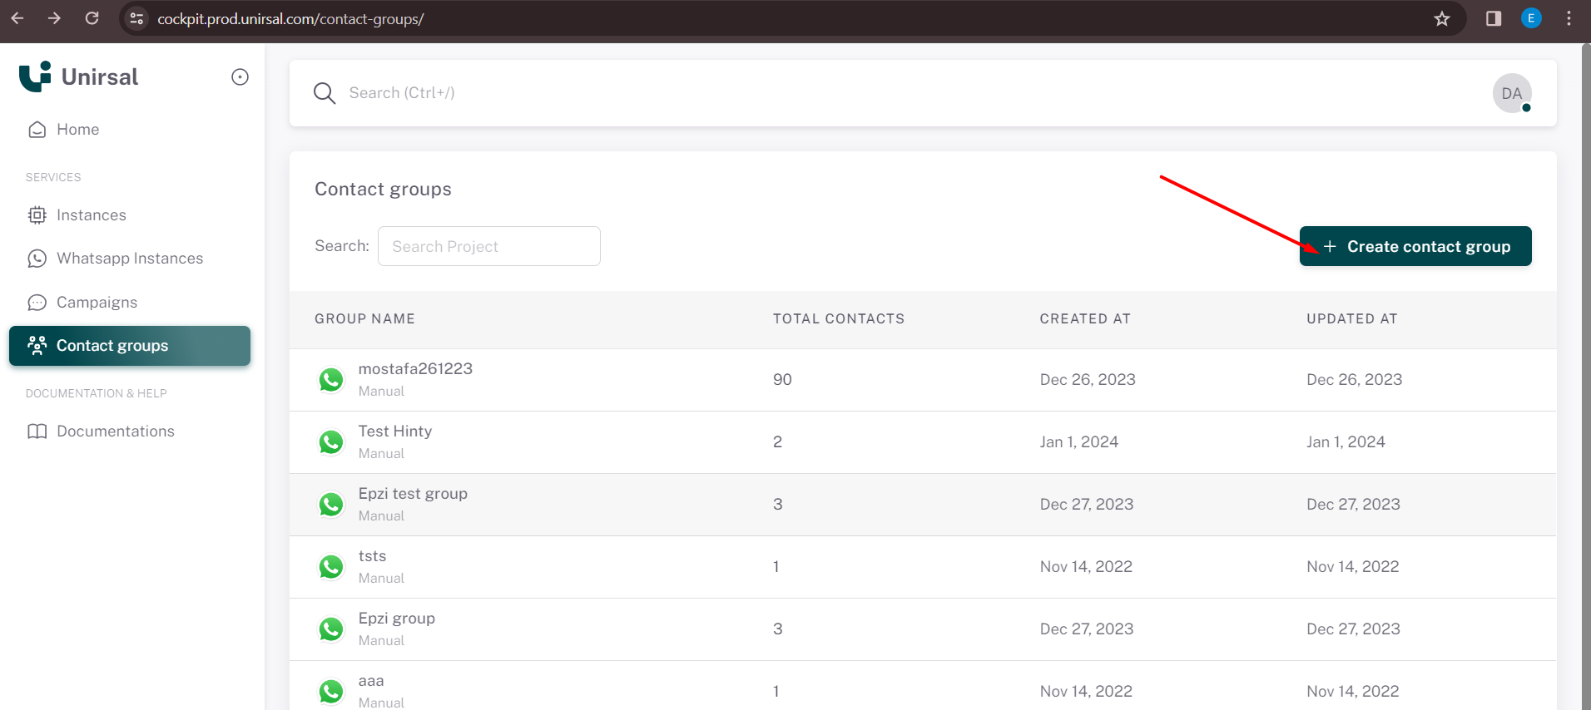Click the WhatsApp icon for mostafa261223

[331, 380]
